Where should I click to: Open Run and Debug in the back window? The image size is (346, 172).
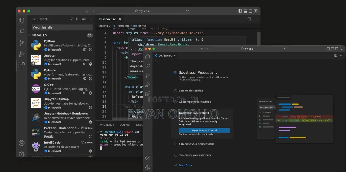[x=21, y=54]
